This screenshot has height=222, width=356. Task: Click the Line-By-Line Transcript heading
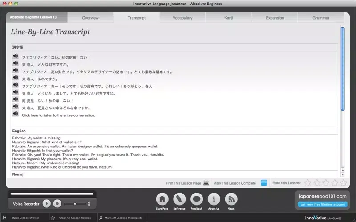tap(50, 32)
